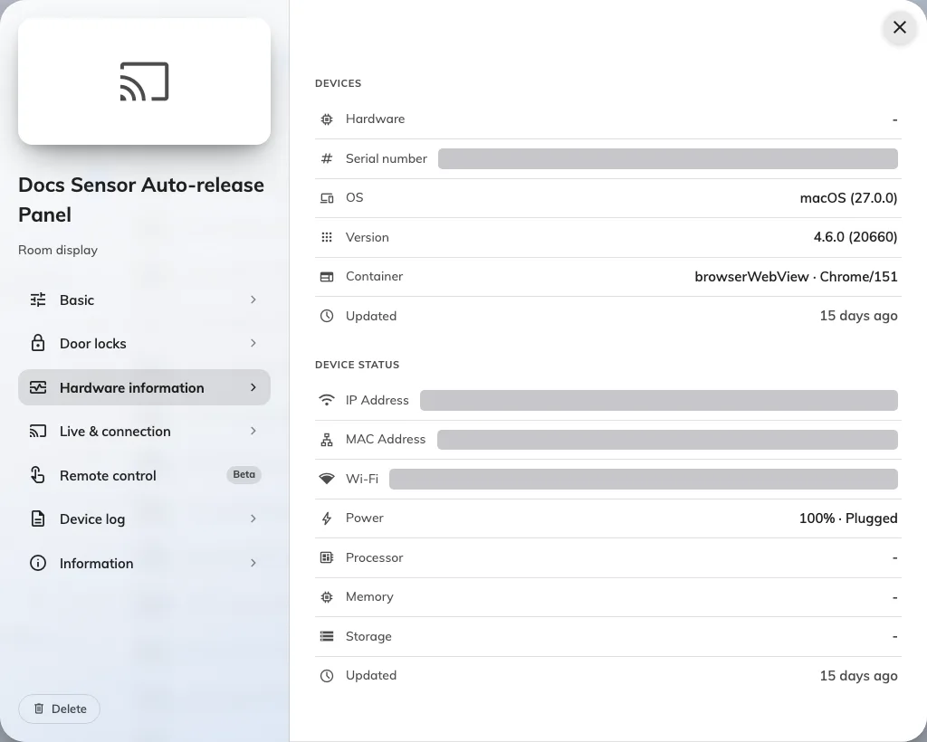The width and height of the screenshot is (927, 742).
Task: Expand the Live & connection chevron
Action: [x=253, y=432]
